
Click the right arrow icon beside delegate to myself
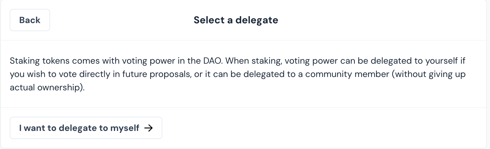tap(149, 128)
